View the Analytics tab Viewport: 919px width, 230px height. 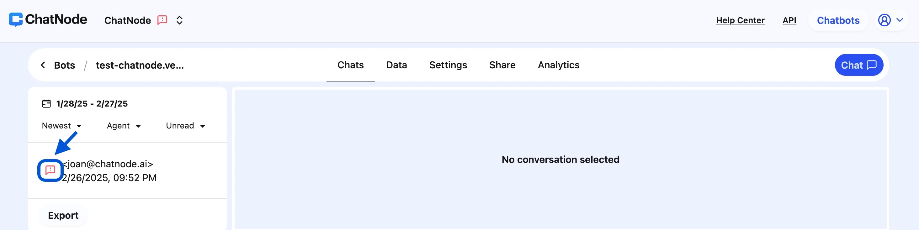(x=558, y=65)
